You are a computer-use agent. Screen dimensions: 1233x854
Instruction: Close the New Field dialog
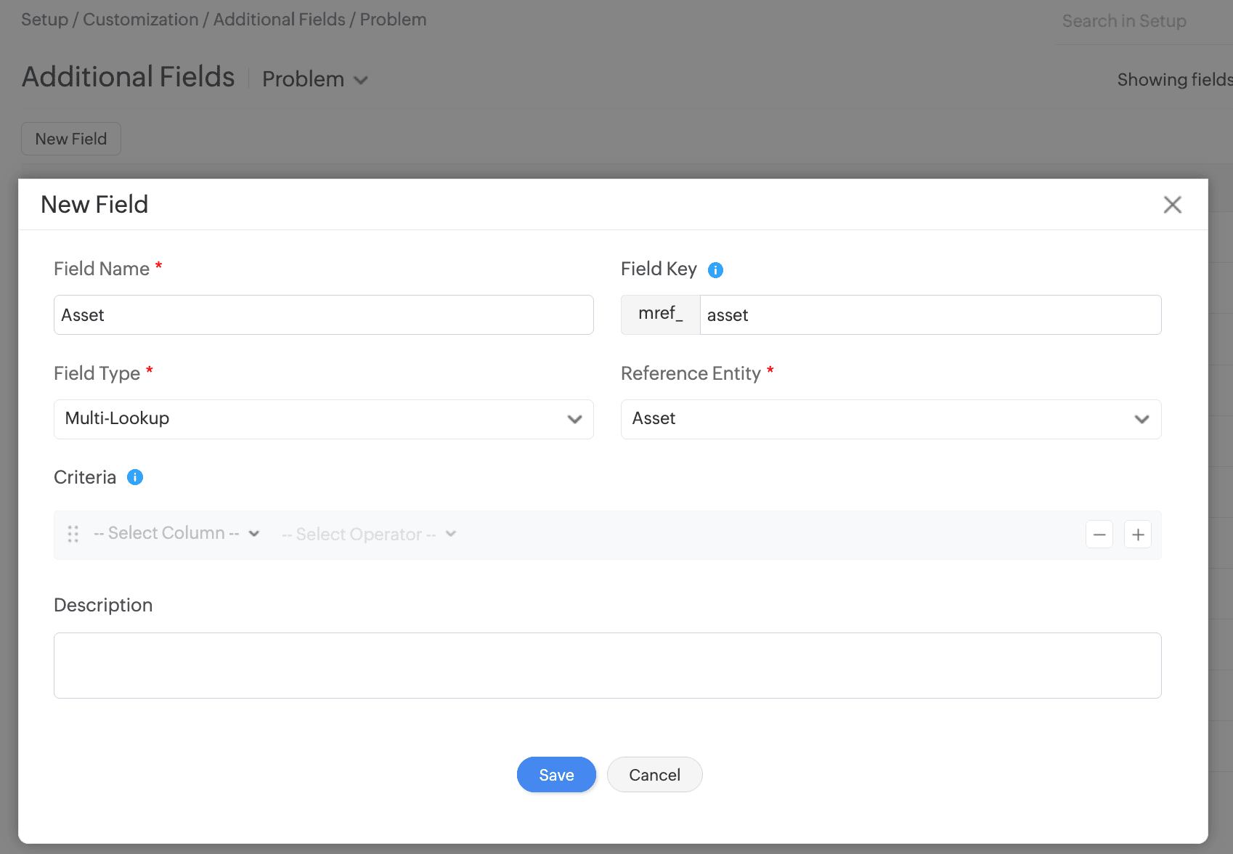point(1172,205)
